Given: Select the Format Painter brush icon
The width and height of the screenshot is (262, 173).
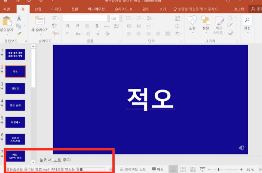Looking at the screenshot, I should (x=19, y=34).
